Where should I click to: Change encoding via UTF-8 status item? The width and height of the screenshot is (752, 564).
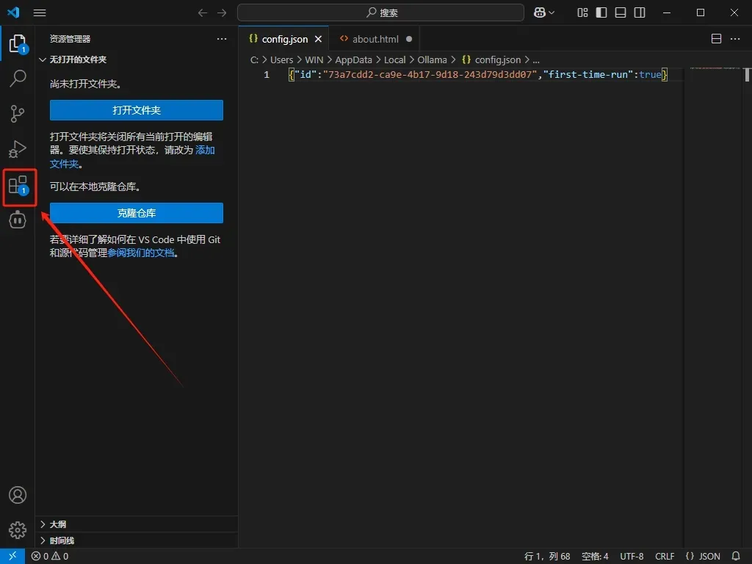632,557
